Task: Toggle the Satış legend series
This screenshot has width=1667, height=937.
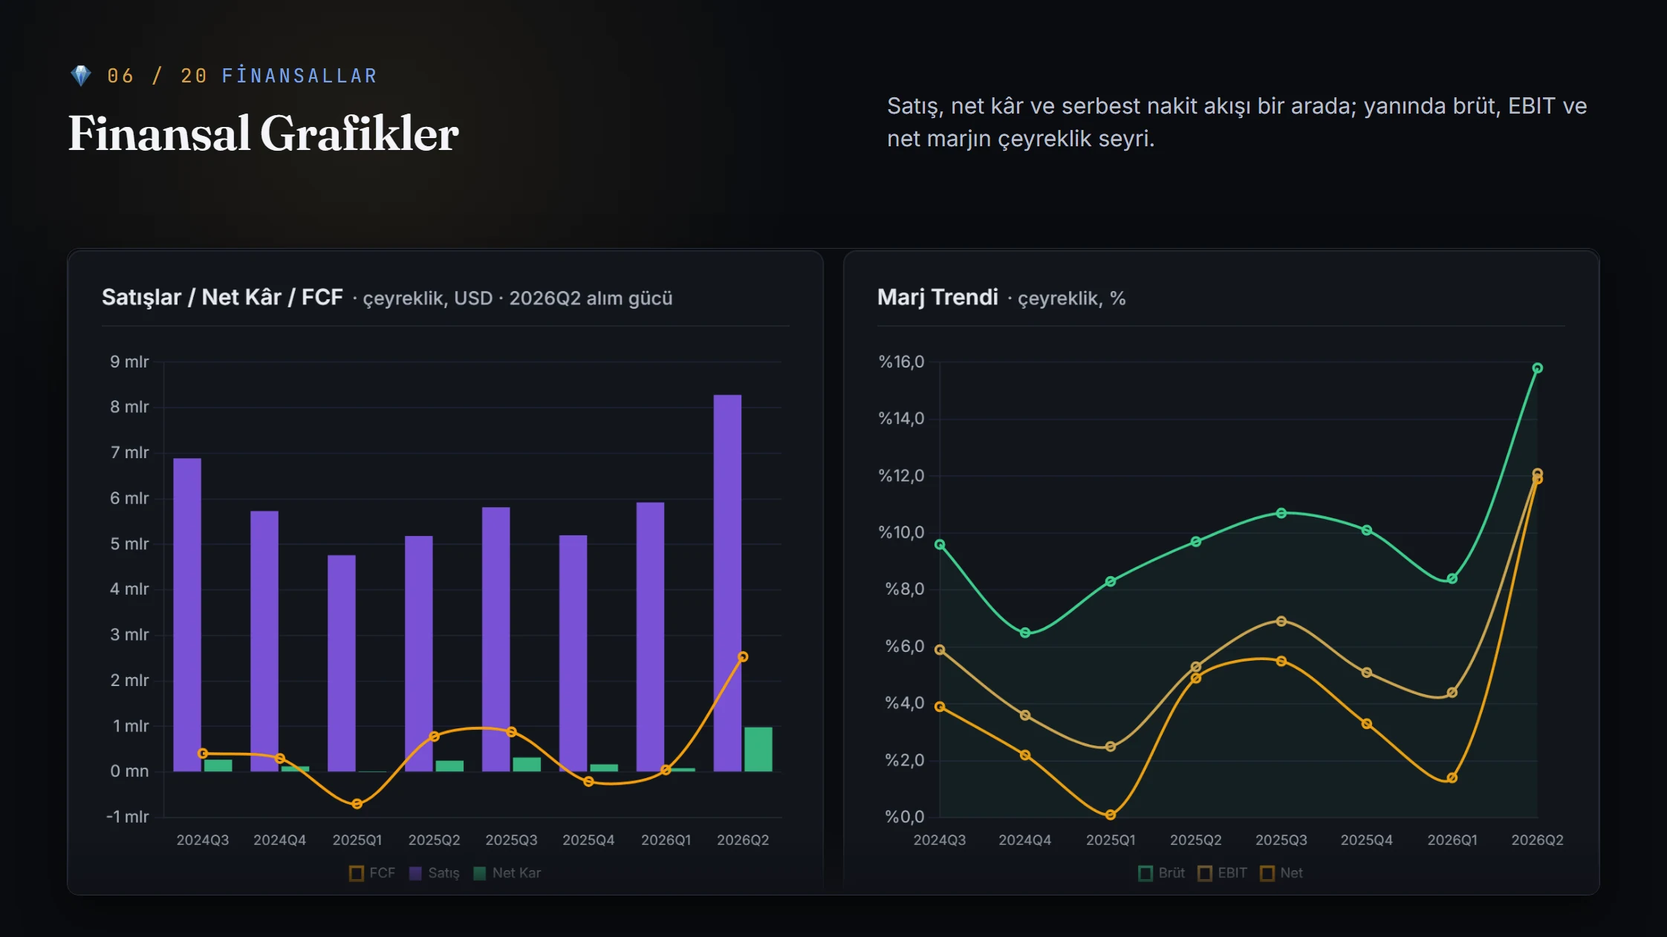Action: pos(435,873)
